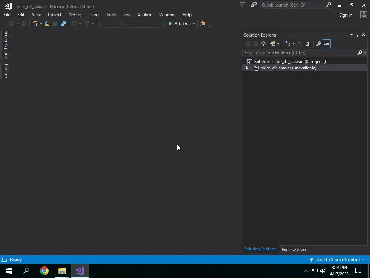Viewport: 370px width, 278px height.
Task: Open Properties with the wrench icon
Action: point(319,44)
